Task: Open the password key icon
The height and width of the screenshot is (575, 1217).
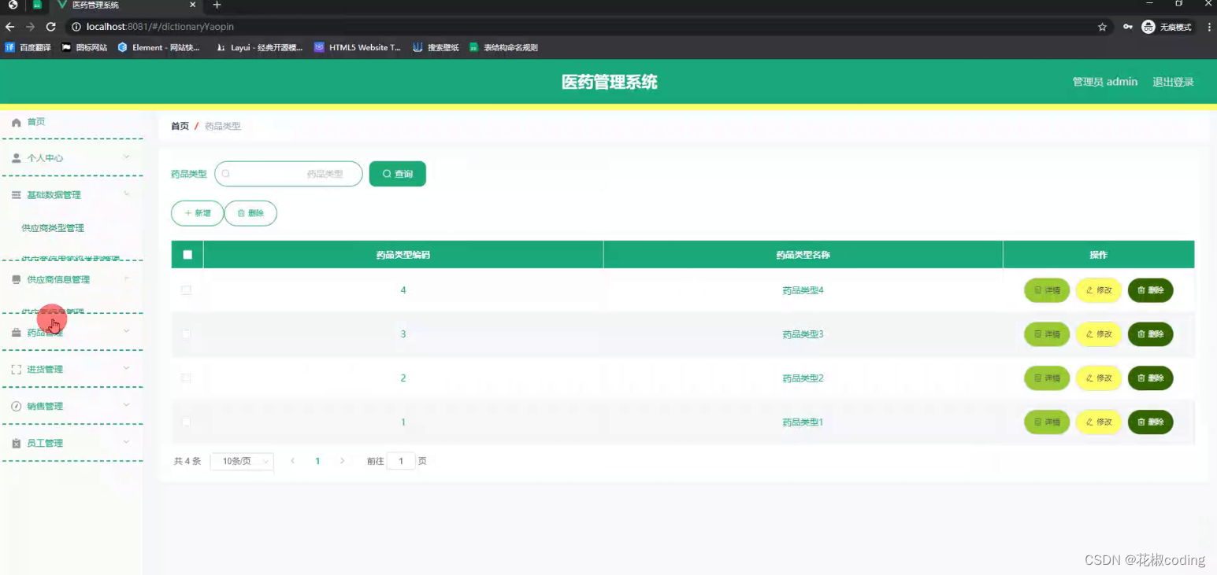Action: (1128, 27)
